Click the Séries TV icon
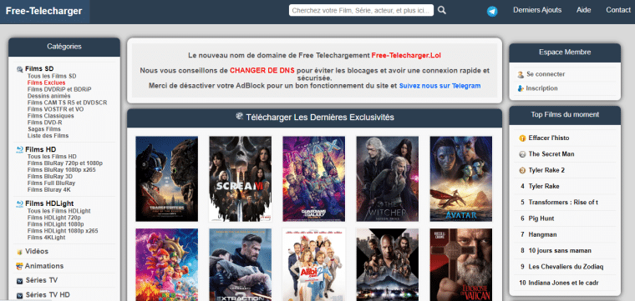The width and height of the screenshot is (635, 301). pyautogui.click(x=19, y=281)
